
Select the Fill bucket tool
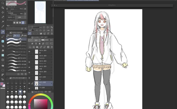pos(3,66)
